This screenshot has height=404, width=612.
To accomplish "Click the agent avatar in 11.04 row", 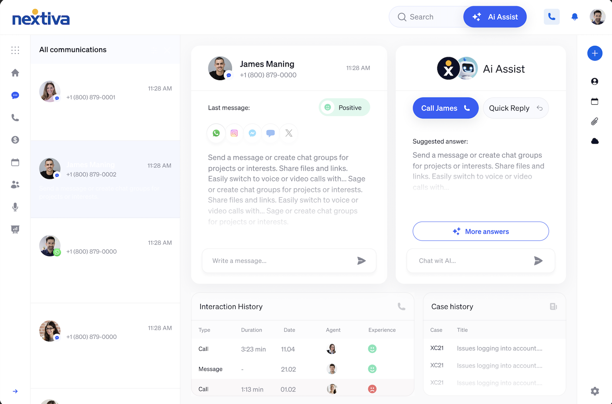I will click(x=332, y=349).
